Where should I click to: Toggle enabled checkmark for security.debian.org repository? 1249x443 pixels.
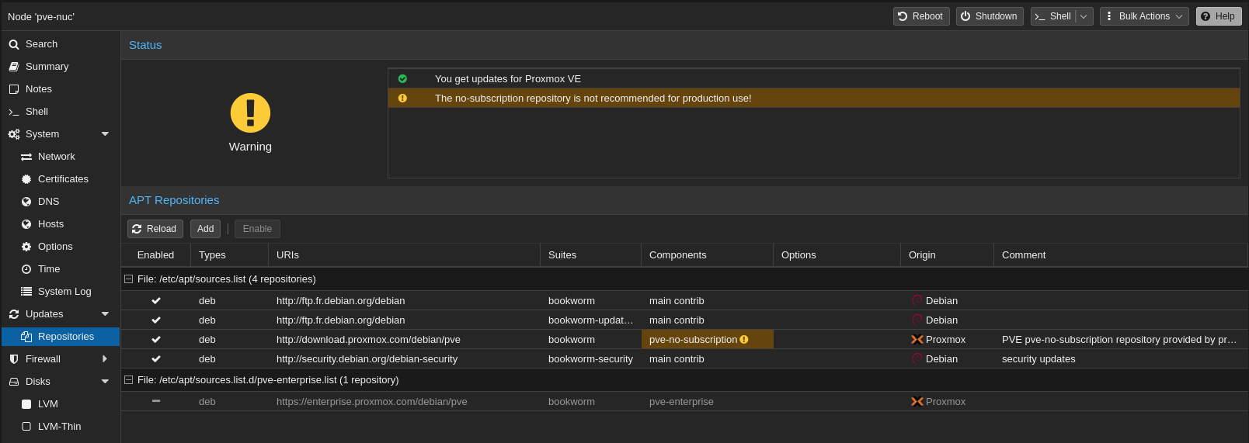click(156, 358)
